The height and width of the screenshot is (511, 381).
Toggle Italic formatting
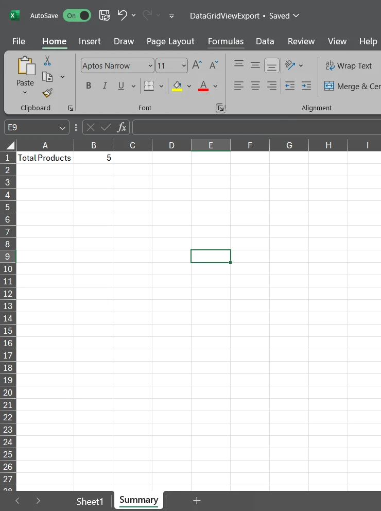click(105, 86)
